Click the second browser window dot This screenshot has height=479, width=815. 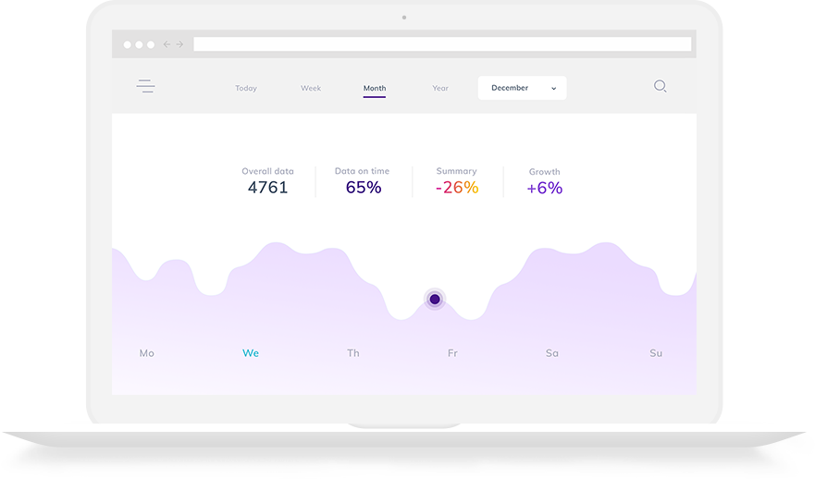pos(140,44)
